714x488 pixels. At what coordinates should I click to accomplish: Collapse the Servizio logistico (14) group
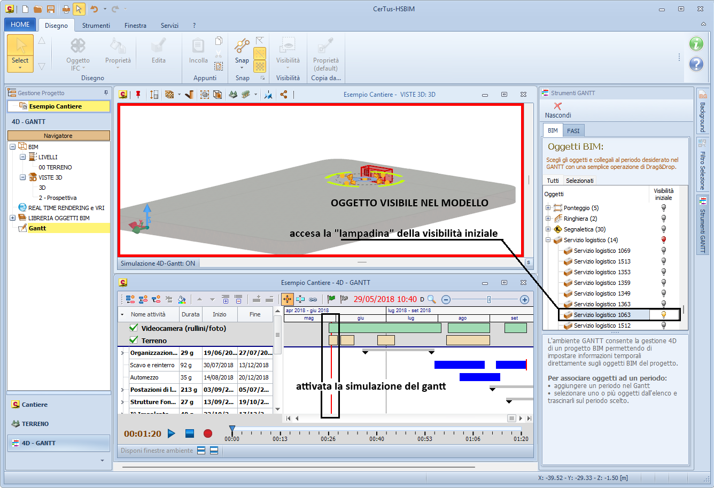tap(548, 240)
